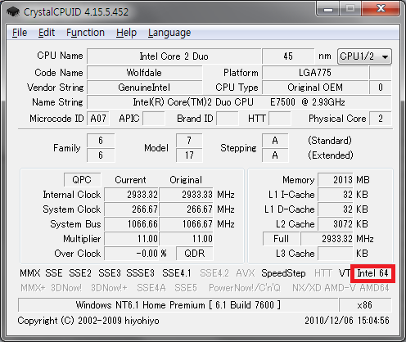The image size is (406, 342).
Task: Click the empty Brand ID field
Action: coord(228,119)
